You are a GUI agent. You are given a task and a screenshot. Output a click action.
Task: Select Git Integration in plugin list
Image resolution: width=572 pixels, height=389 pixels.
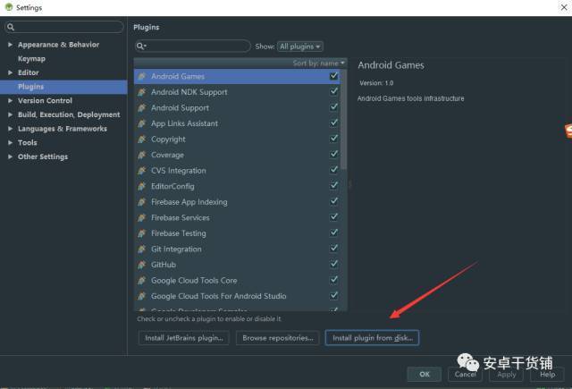237,249
